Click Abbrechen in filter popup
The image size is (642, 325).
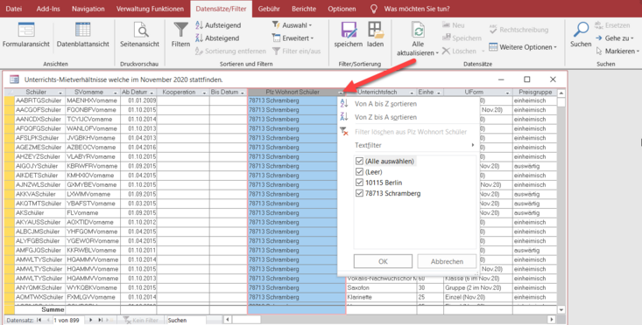click(x=447, y=261)
